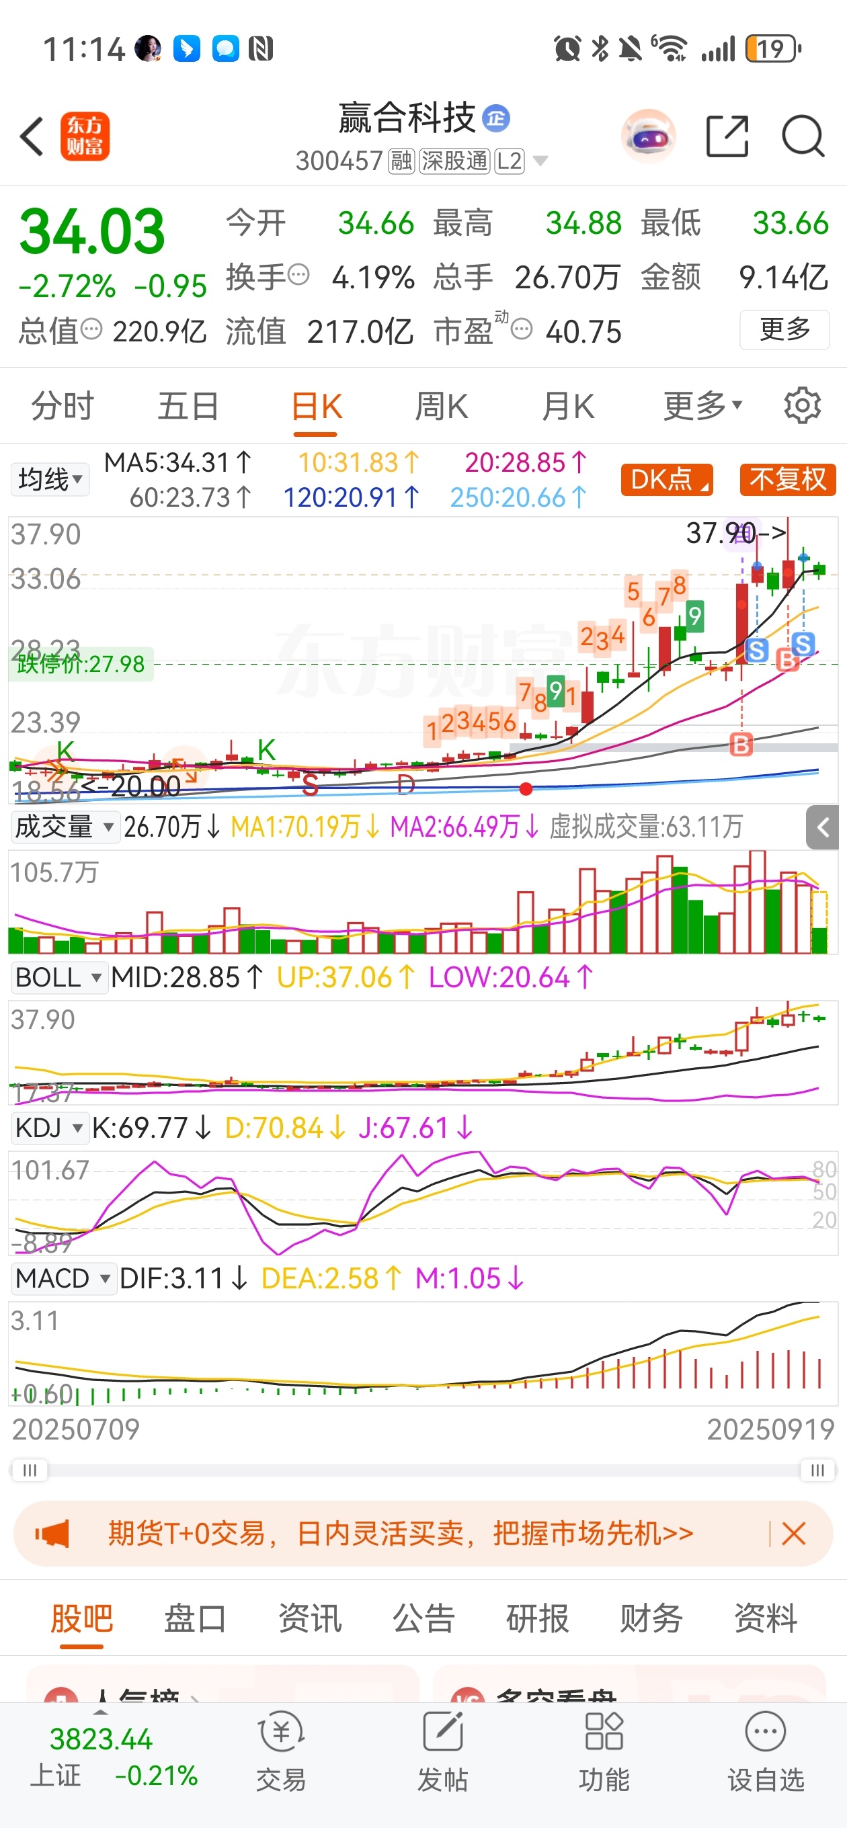
Task: Toggle the 不复权 adjustment button
Action: [787, 480]
